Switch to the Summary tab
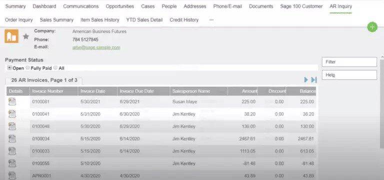This screenshot has width=384, height=180. pos(15,6)
